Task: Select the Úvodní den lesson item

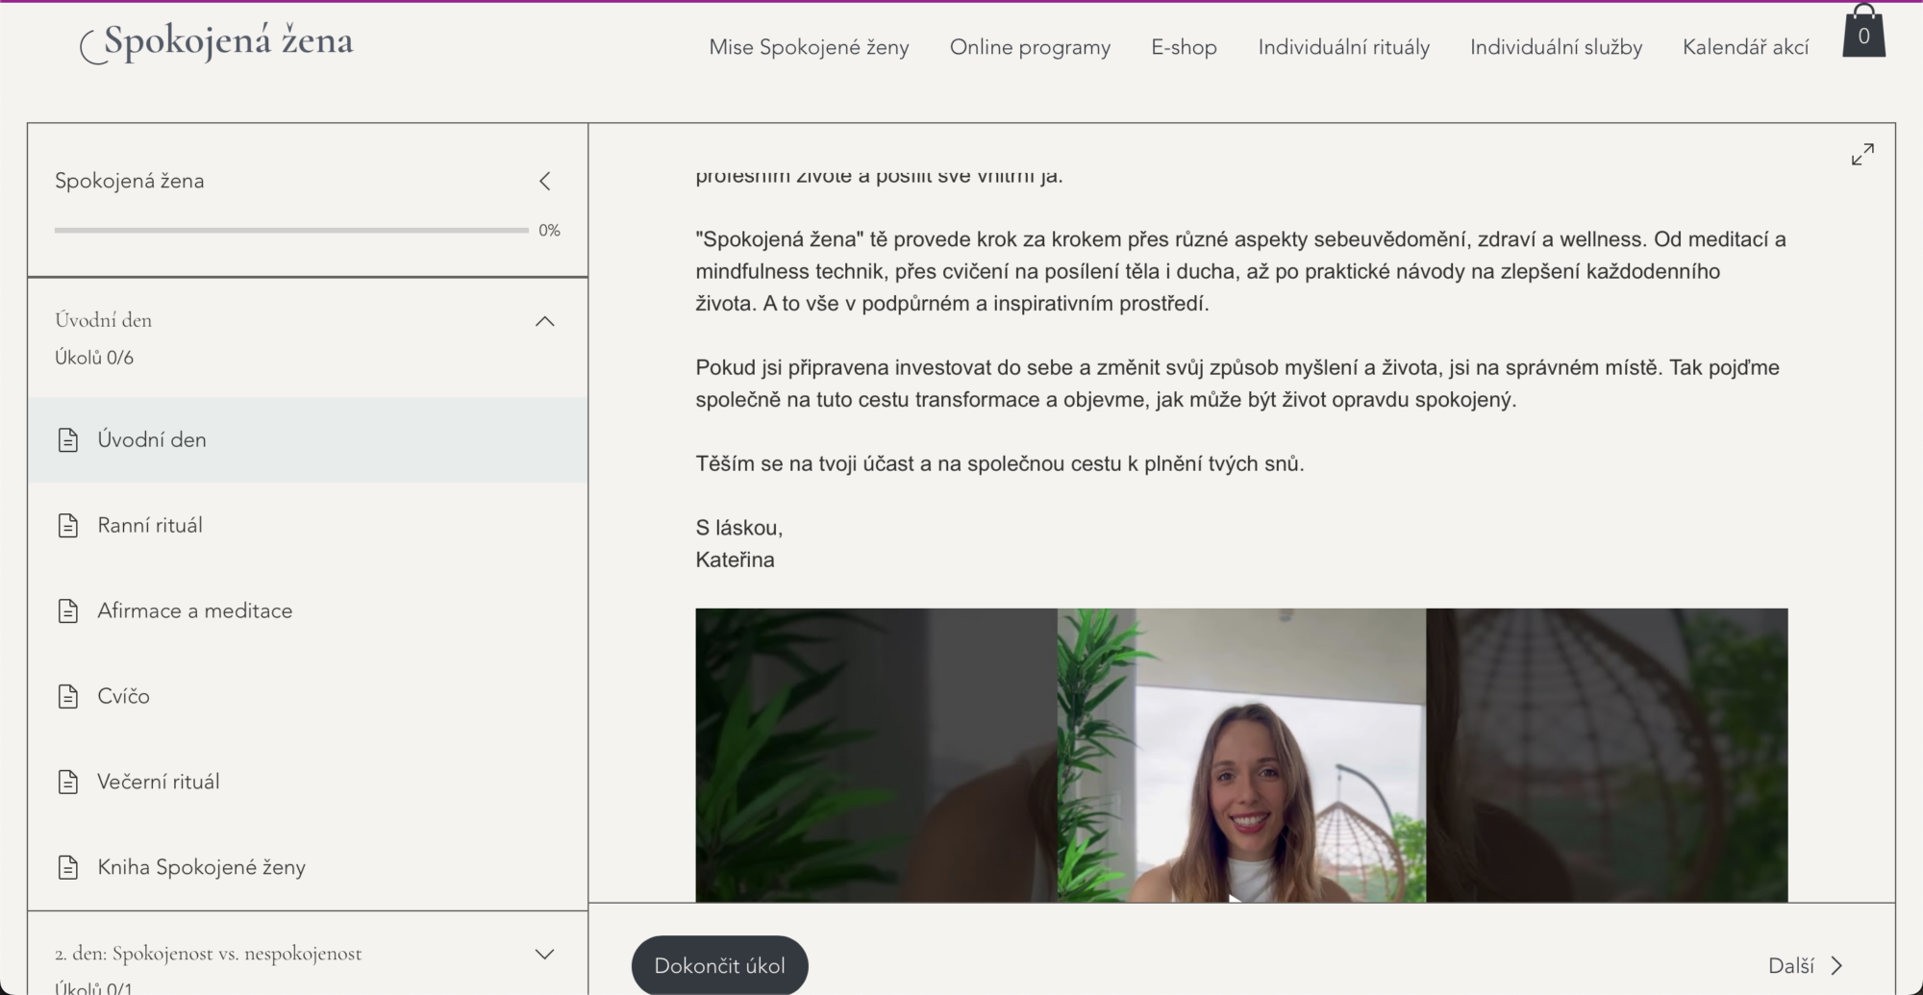Action: 152,440
